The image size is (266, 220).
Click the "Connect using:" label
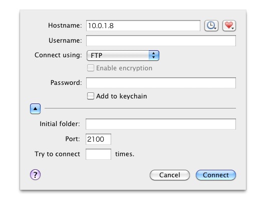pyautogui.click(x=58, y=55)
